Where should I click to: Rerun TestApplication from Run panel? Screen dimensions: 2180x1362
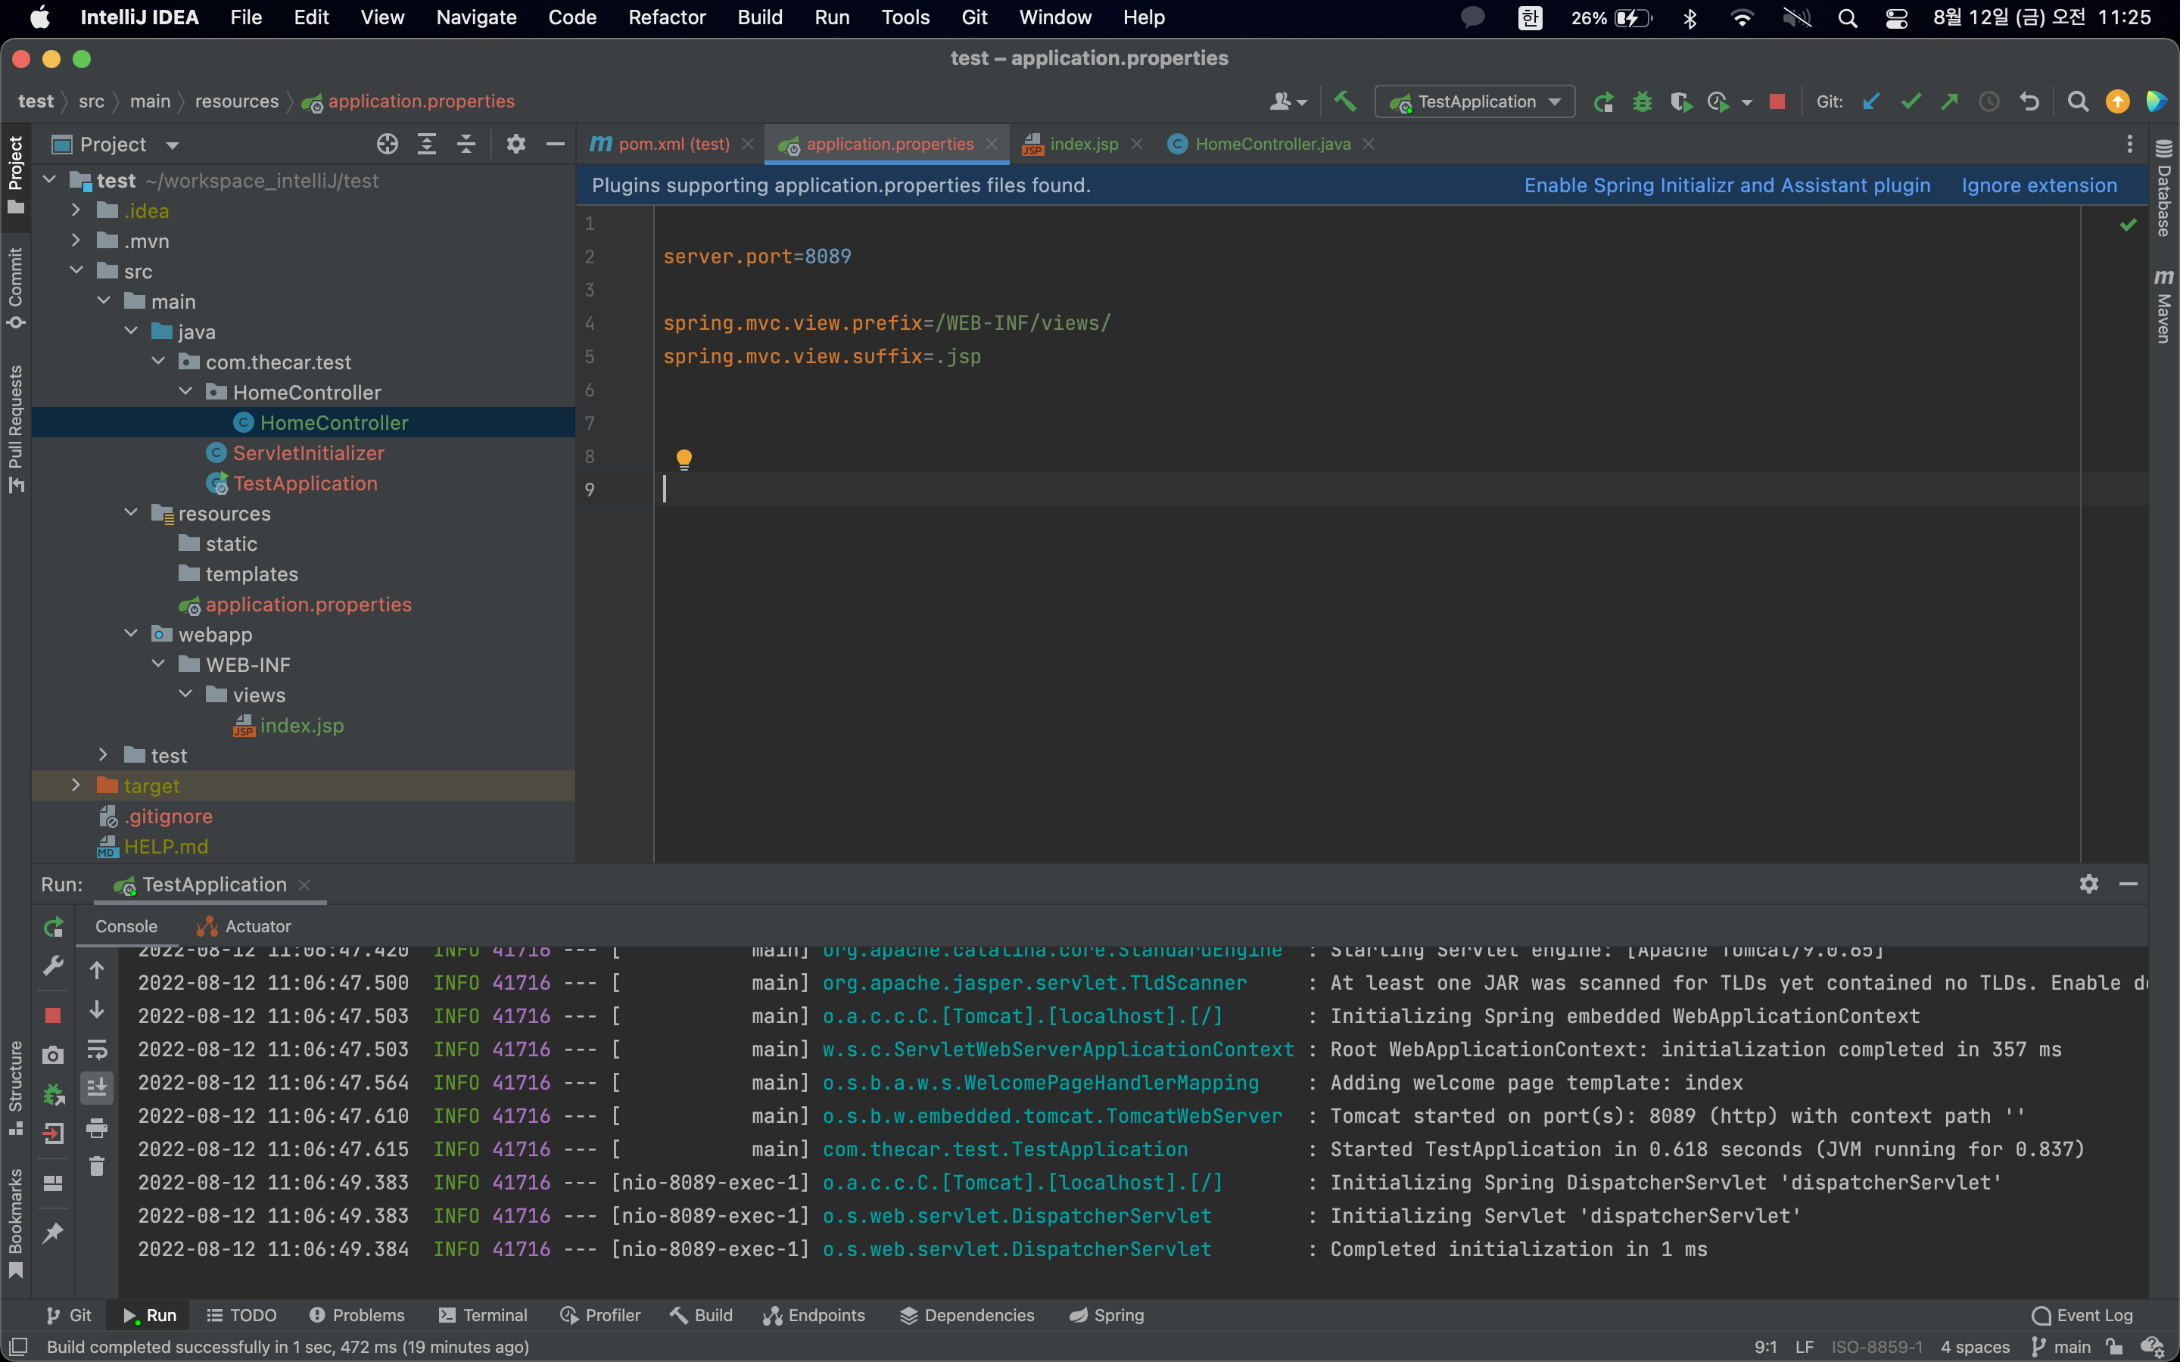coord(54,926)
